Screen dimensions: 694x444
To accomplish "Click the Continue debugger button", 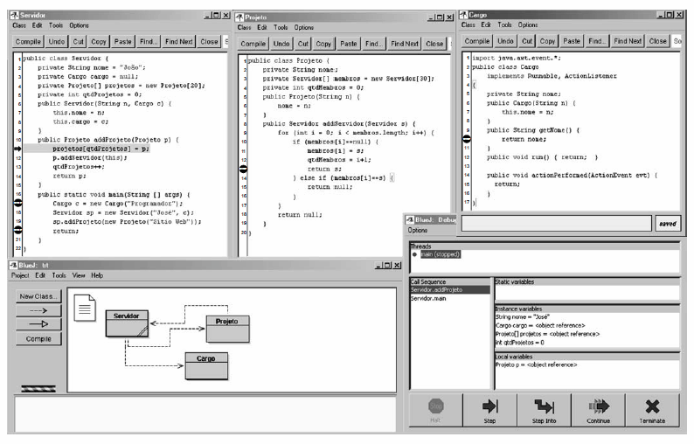I will point(599,410).
